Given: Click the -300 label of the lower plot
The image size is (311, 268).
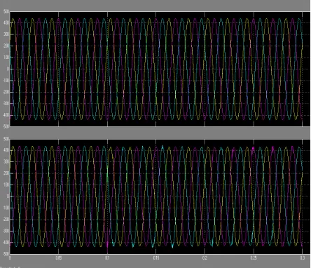Looking at the screenshot, I should tap(6, 231).
